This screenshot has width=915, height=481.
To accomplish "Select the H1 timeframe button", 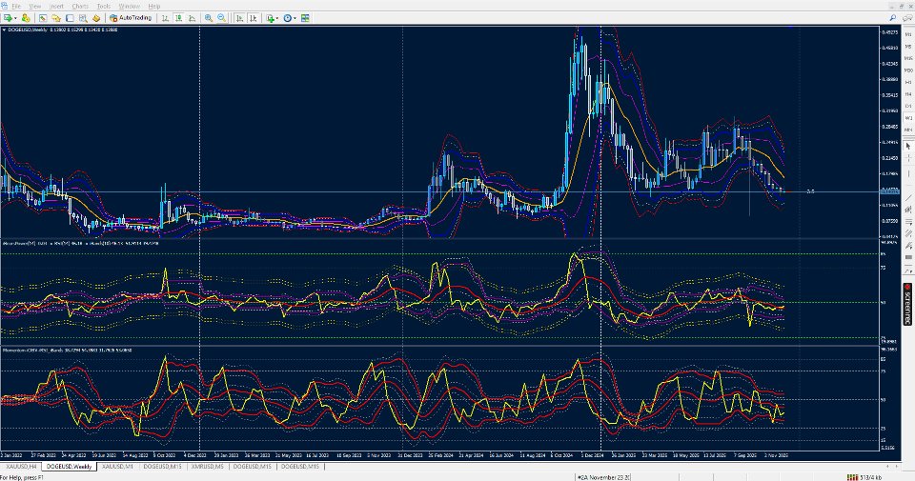I will click(x=908, y=82).
